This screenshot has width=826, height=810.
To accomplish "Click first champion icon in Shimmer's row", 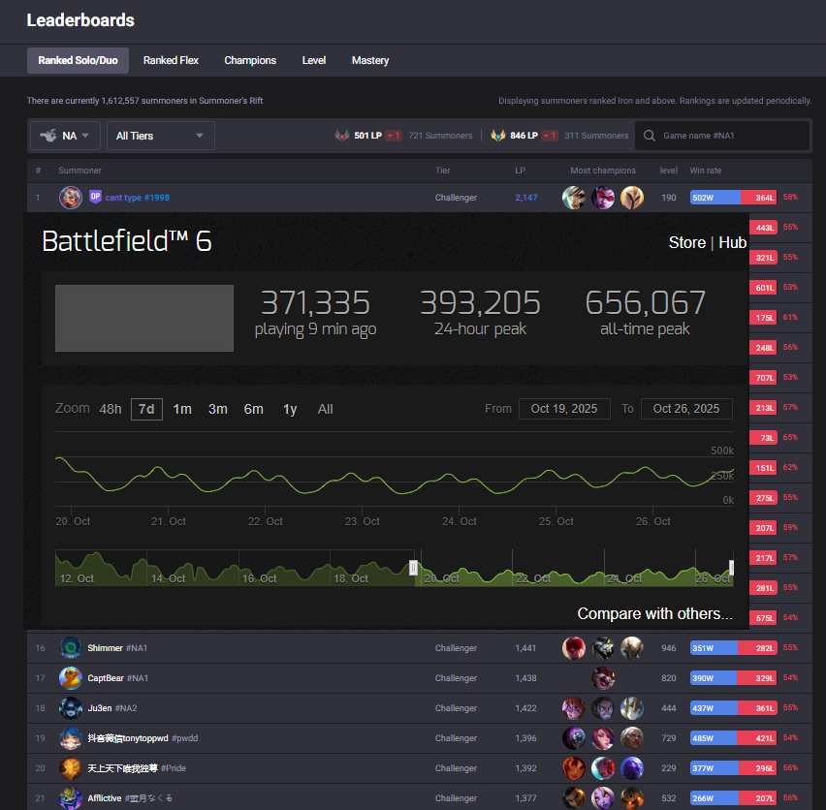I will coord(574,648).
